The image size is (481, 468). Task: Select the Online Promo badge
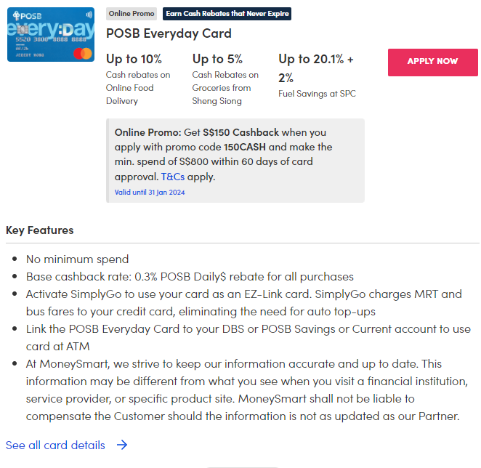132,14
